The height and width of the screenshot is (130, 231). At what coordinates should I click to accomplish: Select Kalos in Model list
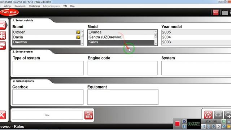121,42
